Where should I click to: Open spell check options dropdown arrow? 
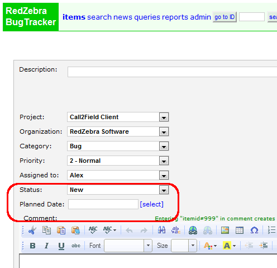click(114, 231)
